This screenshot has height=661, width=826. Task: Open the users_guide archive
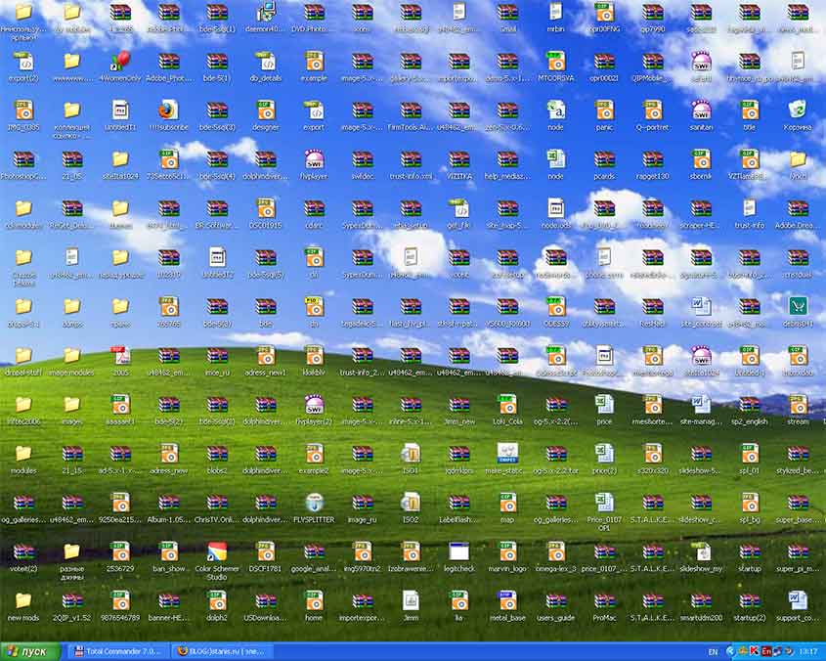[x=555, y=598]
